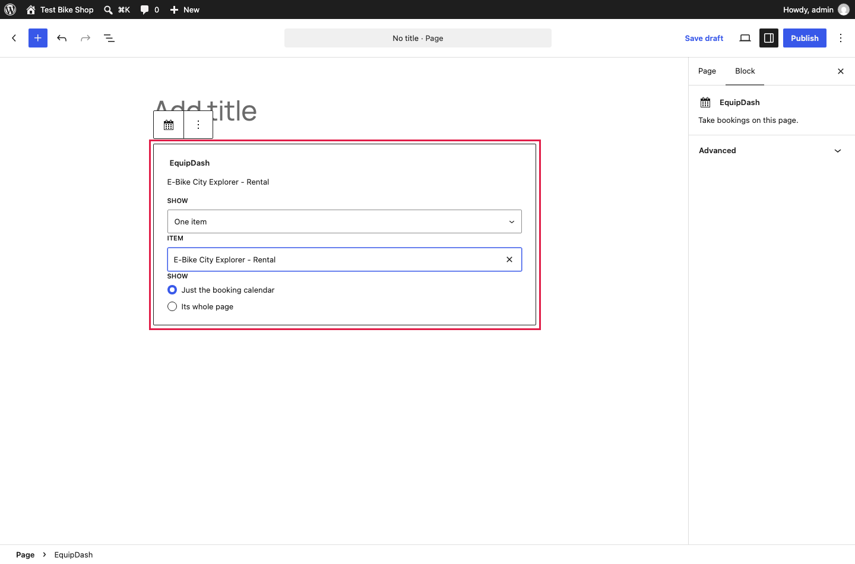Open block toolbar options dots
Image resolution: width=855 pixels, height=564 pixels.
(198, 125)
